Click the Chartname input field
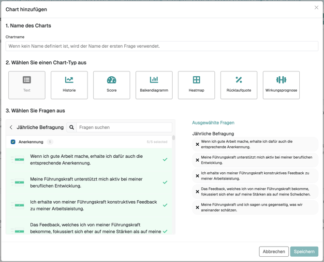This screenshot has width=324, height=262. tap(162, 46)
